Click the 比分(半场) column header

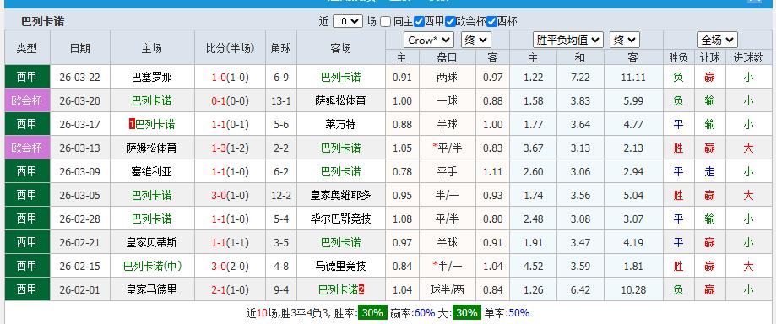pyautogui.click(x=230, y=48)
